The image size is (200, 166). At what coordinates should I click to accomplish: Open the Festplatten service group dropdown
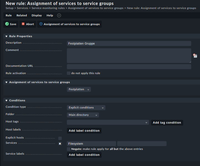coord(79,89)
